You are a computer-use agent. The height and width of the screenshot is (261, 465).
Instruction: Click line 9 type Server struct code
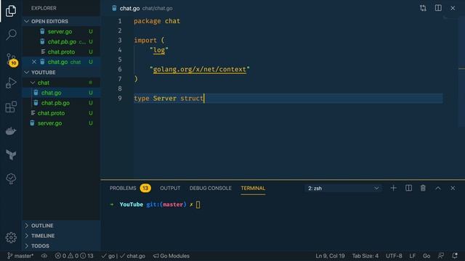(x=169, y=99)
